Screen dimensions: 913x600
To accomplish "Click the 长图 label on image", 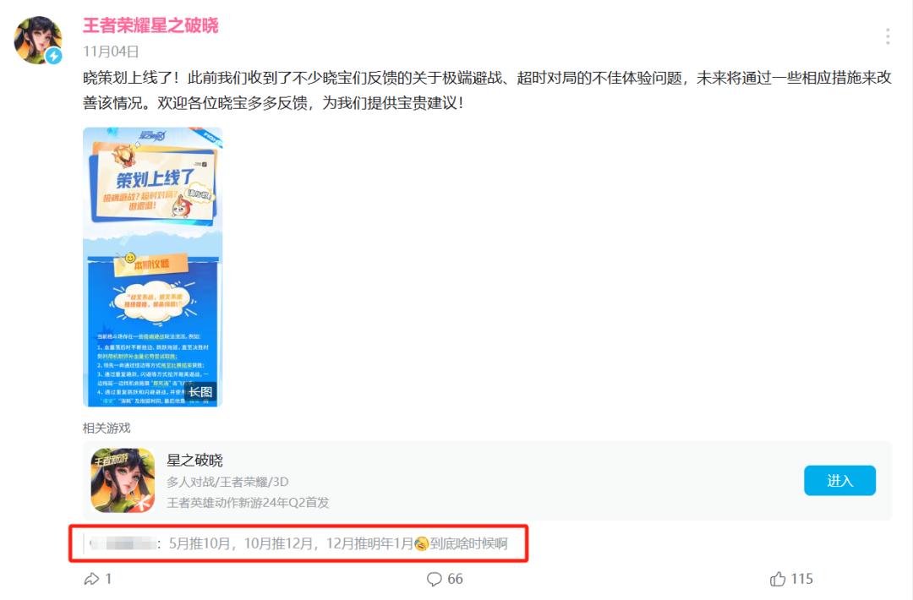I will 200,392.
